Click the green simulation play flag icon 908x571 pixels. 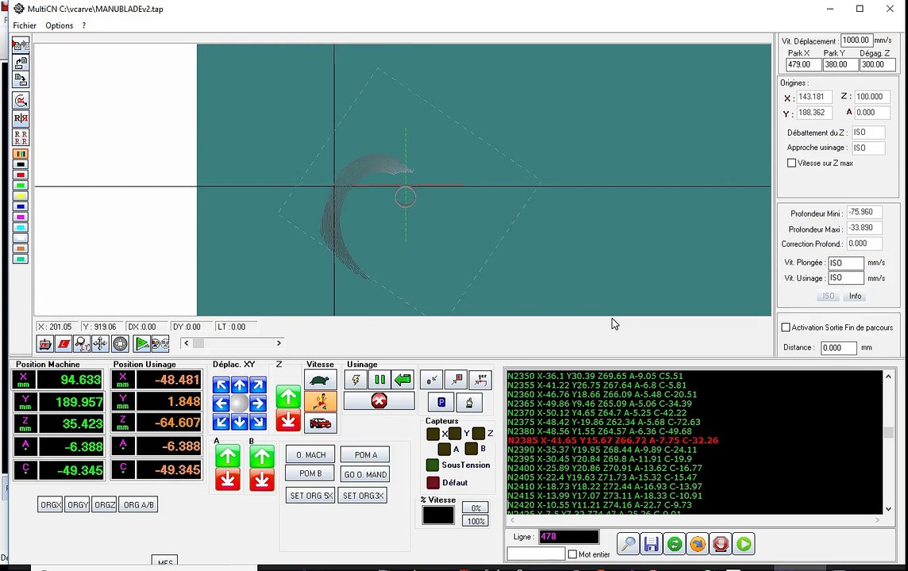click(142, 343)
